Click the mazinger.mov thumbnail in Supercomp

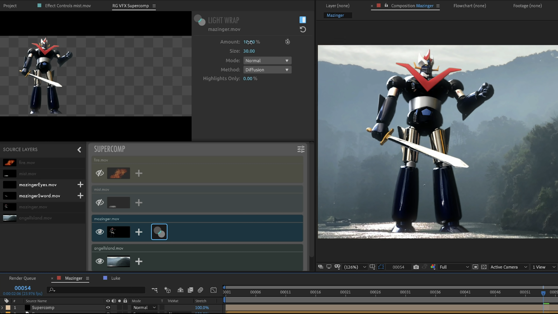click(119, 232)
